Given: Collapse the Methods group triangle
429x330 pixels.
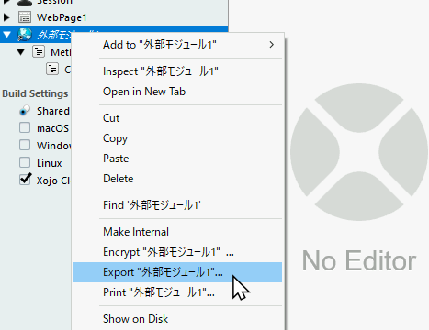Looking at the screenshot, I should coord(21,52).
